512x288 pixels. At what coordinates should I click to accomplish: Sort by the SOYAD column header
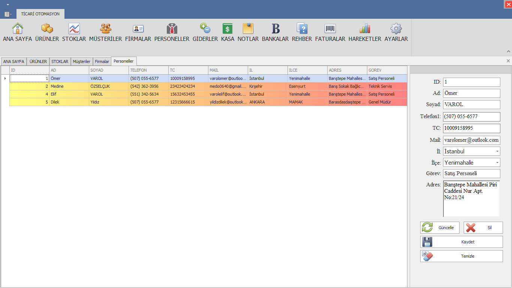coord(109,70)
